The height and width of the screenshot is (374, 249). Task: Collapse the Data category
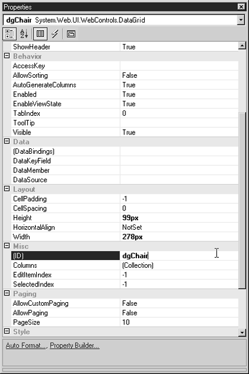click(x=7, y=141)
